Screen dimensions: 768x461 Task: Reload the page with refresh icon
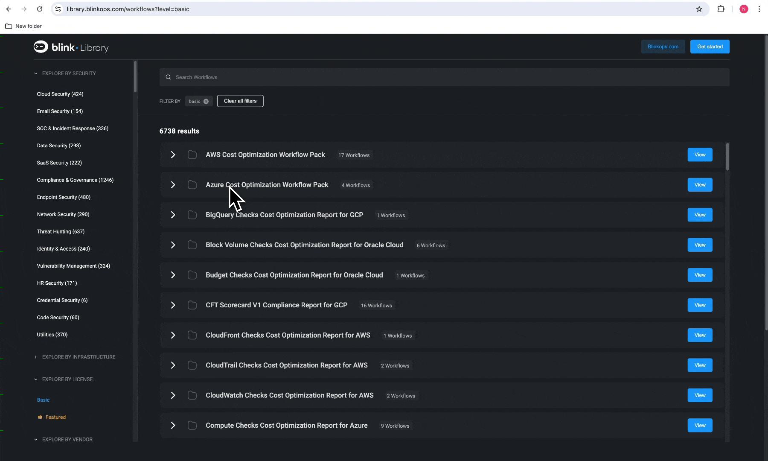(39, 9)
